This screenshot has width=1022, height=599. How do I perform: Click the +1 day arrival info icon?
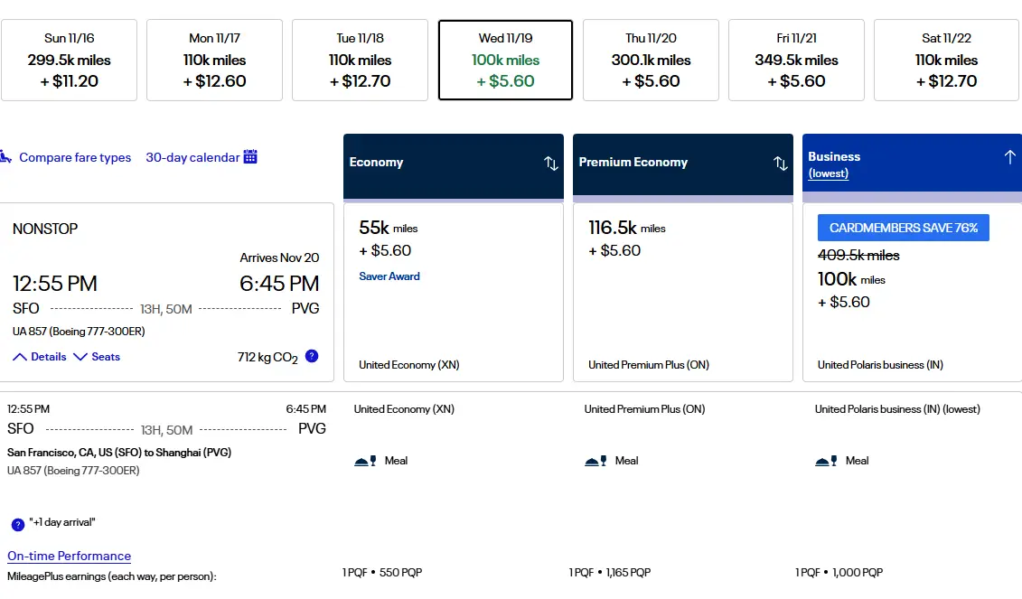17,524
